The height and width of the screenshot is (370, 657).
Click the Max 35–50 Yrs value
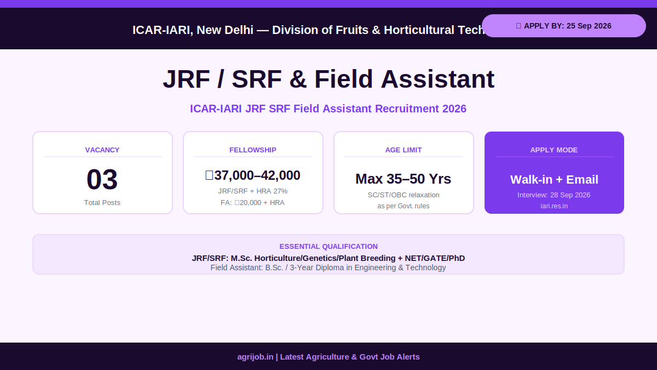pyautogui.click(x=404, y=179)
